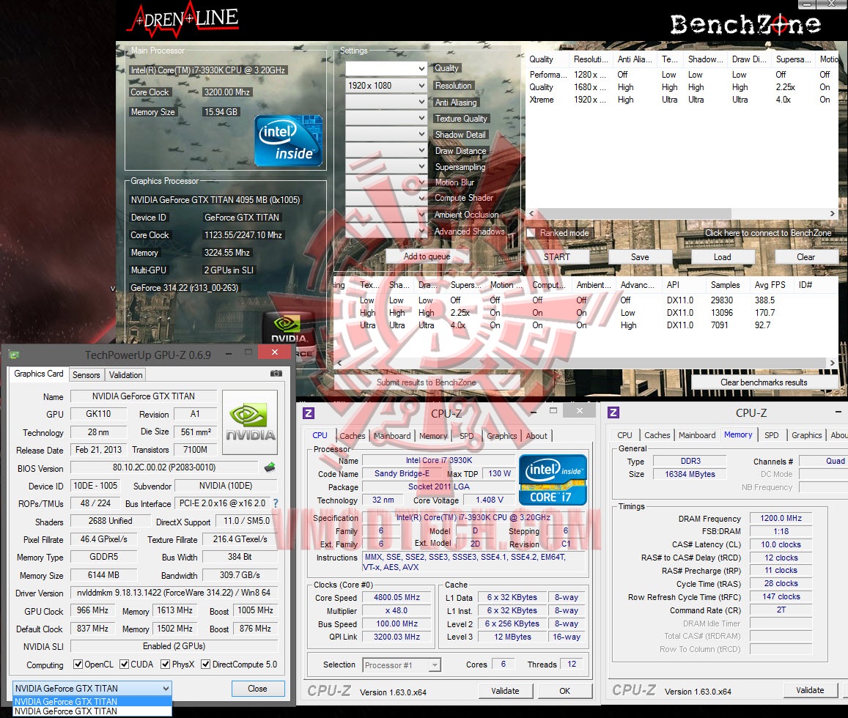
Task: Open the Texture Quality dropdown
Action: [x=387, y=118]
